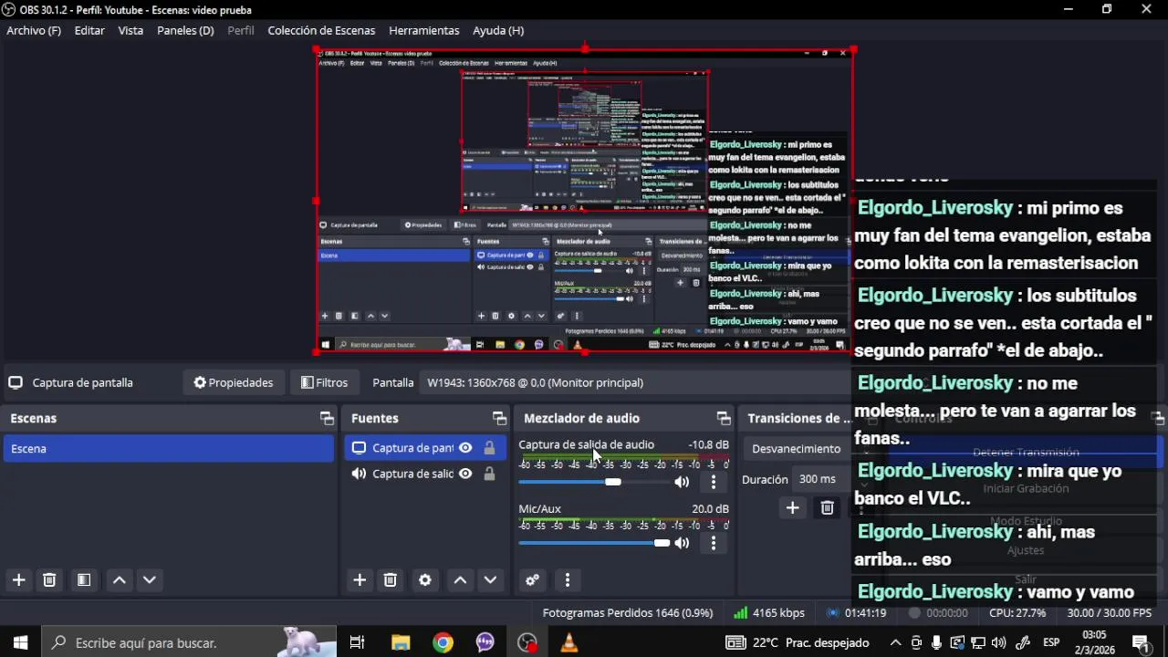Hide the Captura de pantalla source with the eye icon
1168x657 pixels.
click(x=465, y=447)
